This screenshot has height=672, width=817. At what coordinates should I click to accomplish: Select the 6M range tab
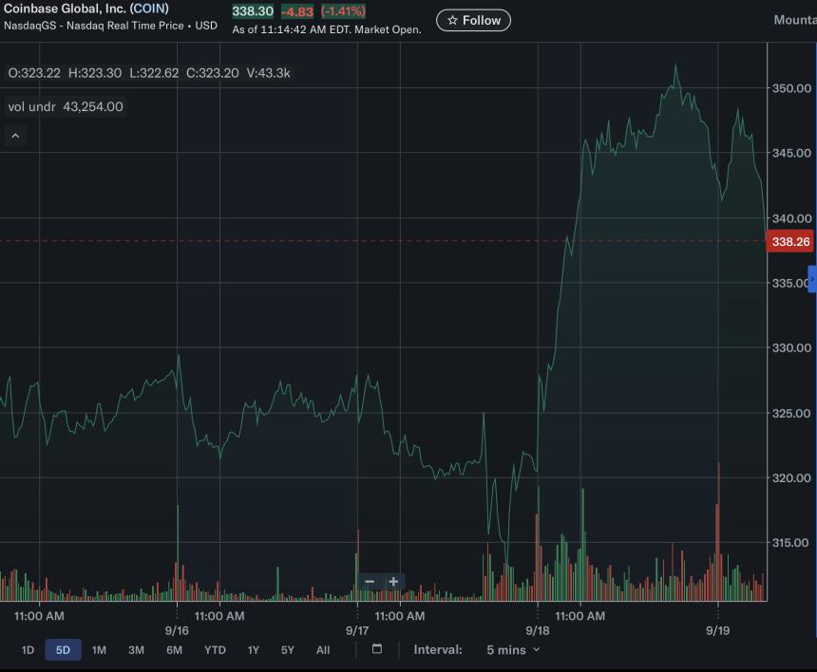click(x=173, y=649)
